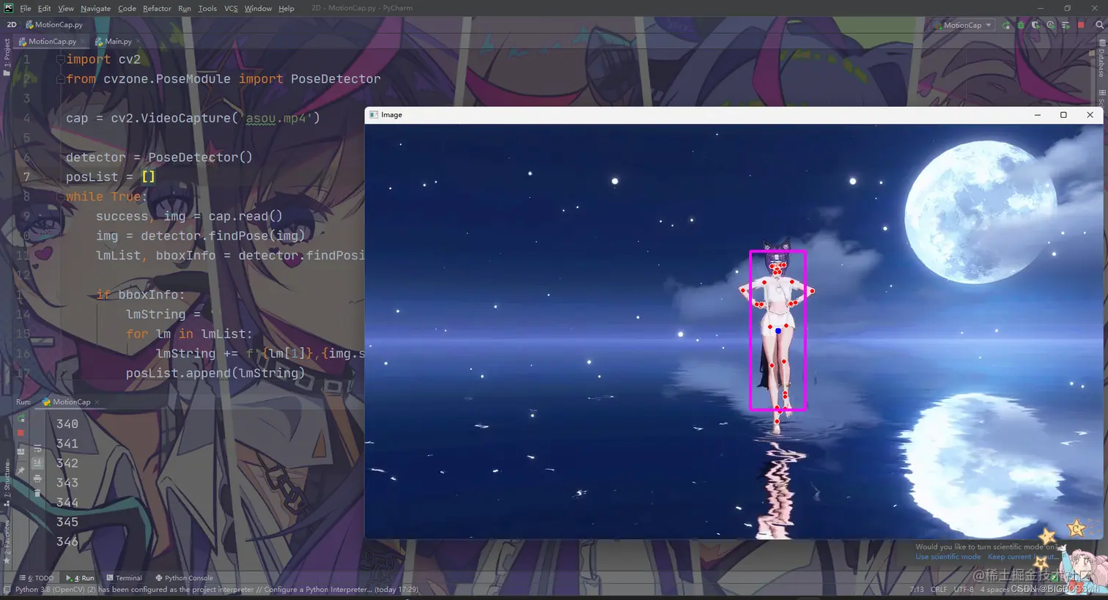The width and height of the screenshot is (1108, 600).
Task: Click Use scientific mode link
Action: [948, 557]
